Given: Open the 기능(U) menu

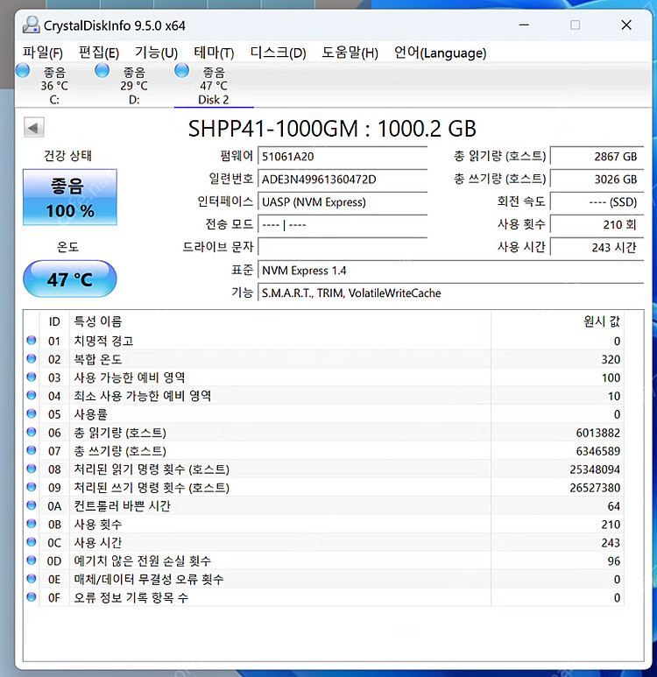Looking at the screenshot, I should (x=156, y=53).
